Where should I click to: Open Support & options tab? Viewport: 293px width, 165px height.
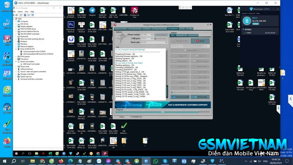120,29
